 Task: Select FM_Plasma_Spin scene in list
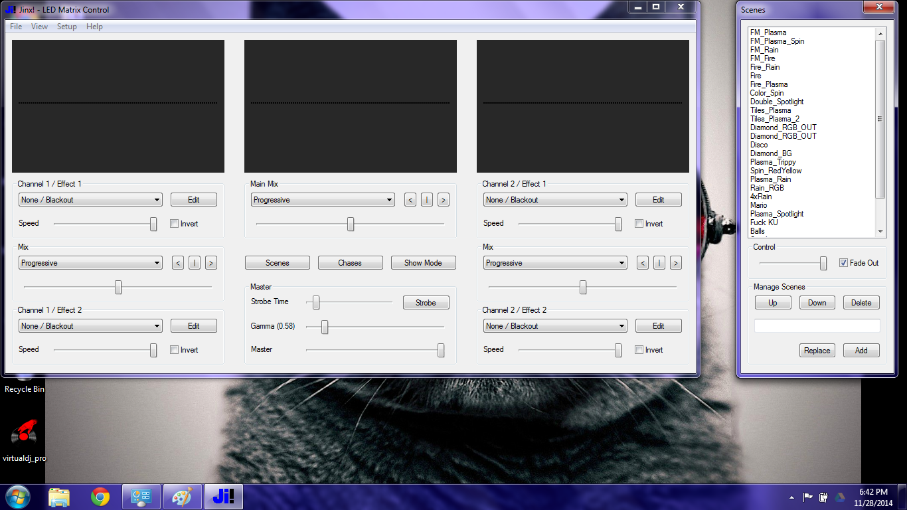(x=777, y=41)
